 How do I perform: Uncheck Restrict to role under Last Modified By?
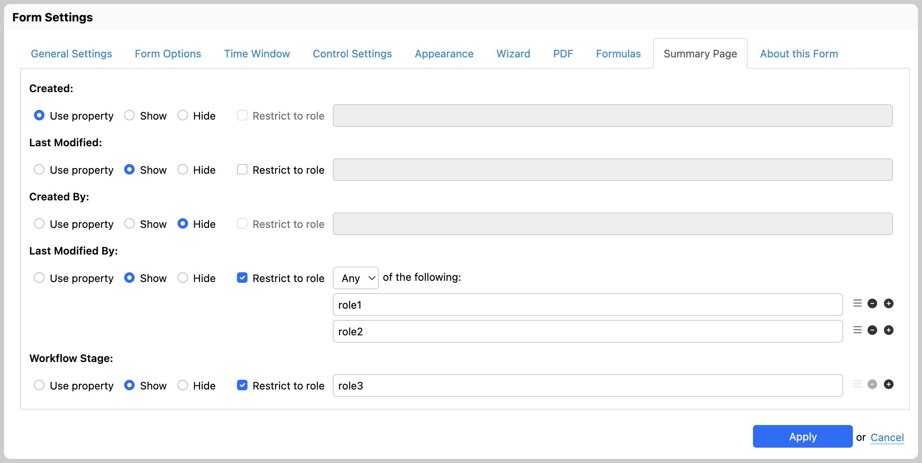[x=242, y=278]
